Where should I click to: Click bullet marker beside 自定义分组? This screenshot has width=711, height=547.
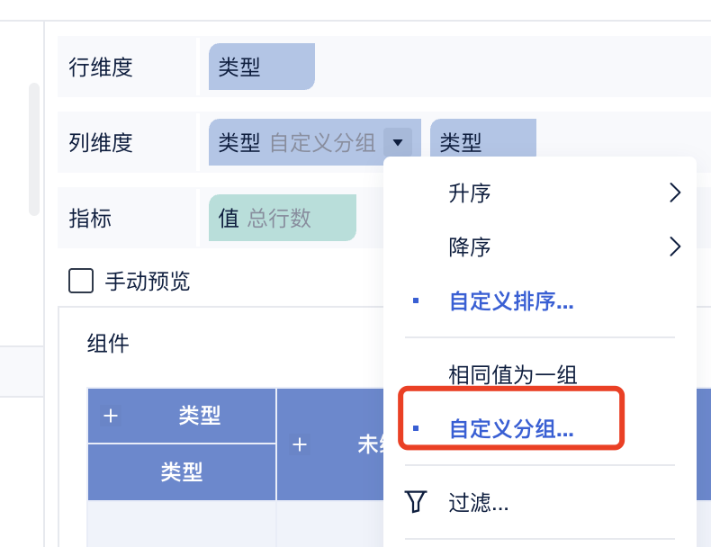416,428
